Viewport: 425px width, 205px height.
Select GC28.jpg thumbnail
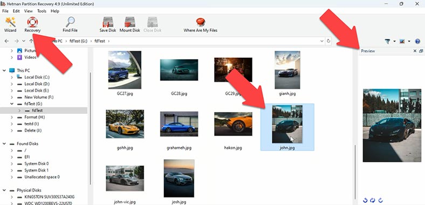[179, 70]
